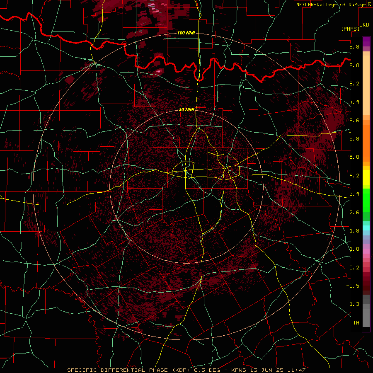Click the 6.6 value on the color scale
The height and width of the screenshot is (373, 373).
click(354, 120)
